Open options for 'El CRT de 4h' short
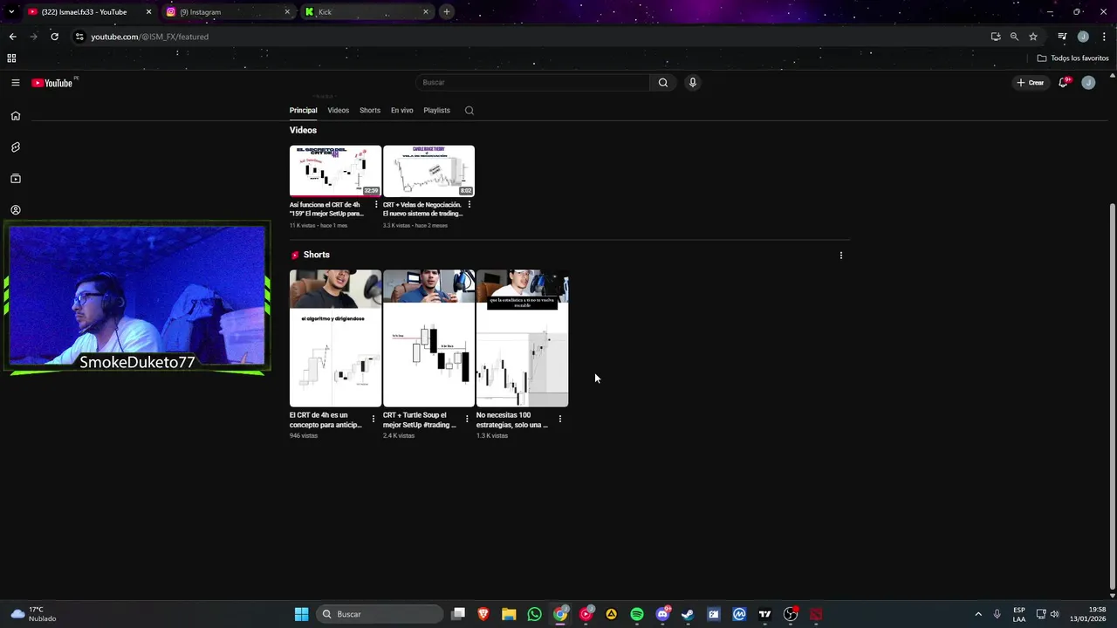The image size is (1117, 628). click(x=373, y=419)
